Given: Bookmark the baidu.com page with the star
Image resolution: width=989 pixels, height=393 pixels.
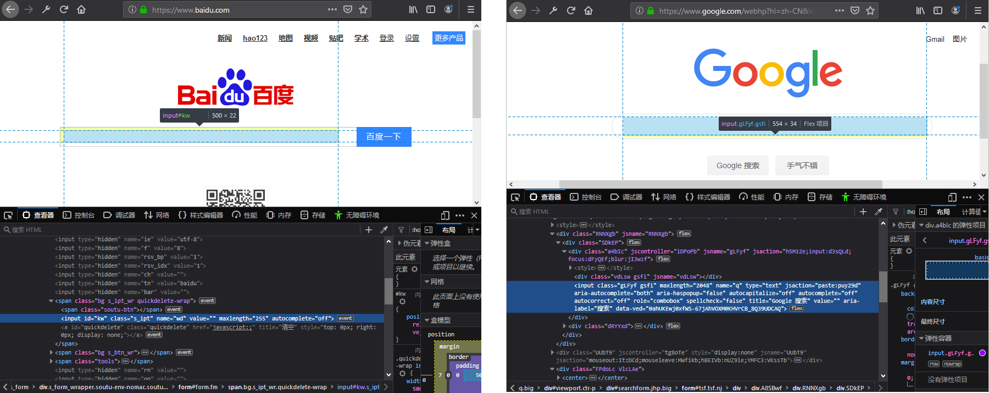Looking at the screenshot, I should point(363,9).
